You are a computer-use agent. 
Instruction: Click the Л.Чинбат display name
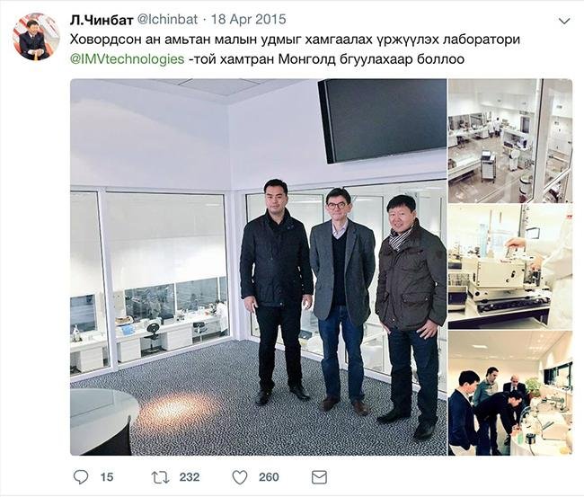(102, 20)
